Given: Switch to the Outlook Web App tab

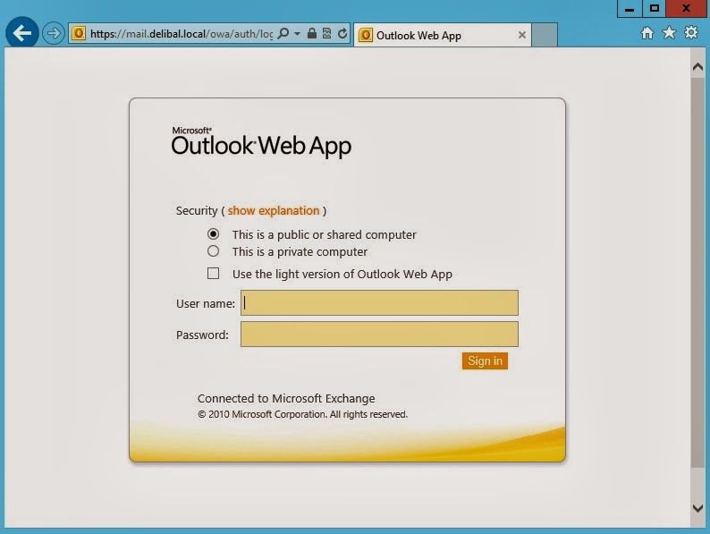Looking at the screenshot, I should pyautogui.click(x=434, y=36).
